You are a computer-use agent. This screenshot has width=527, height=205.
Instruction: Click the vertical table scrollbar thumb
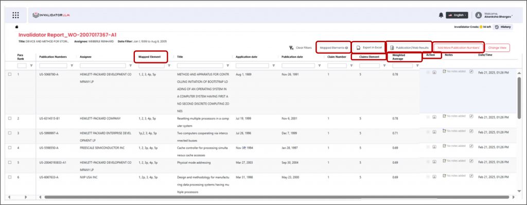(x=519, y=98)
